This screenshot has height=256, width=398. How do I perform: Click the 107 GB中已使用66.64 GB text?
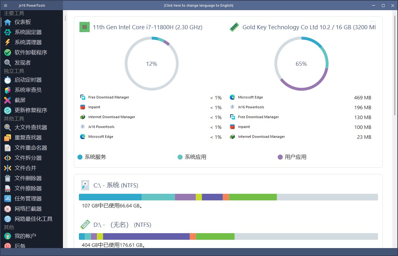point(112,205)
